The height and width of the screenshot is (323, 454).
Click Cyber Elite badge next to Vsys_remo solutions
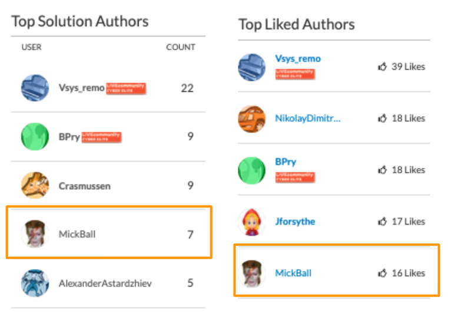(x=125, y=88)
